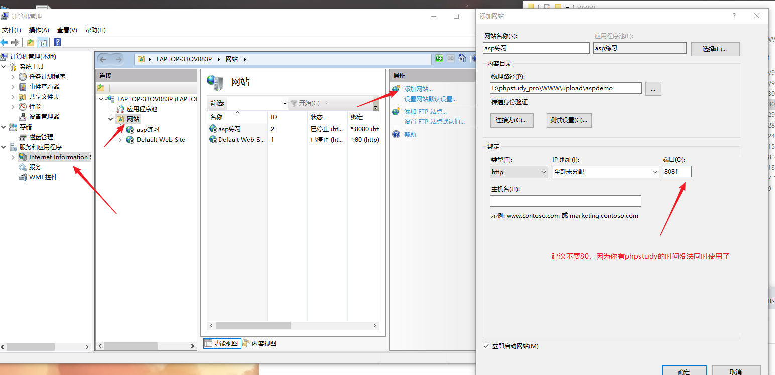Click the 主机名 input field

(x=566, y=201)
